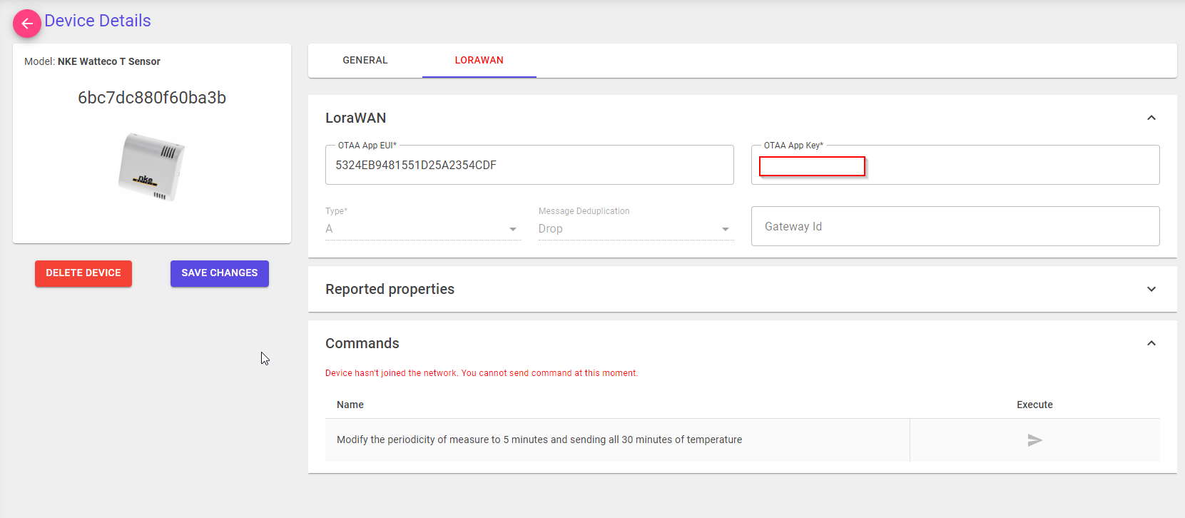Click the NKE sensor device image

pos(152,168)
